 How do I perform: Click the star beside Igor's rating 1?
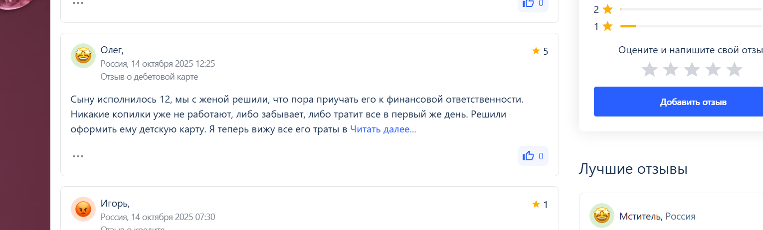(536, 204)
